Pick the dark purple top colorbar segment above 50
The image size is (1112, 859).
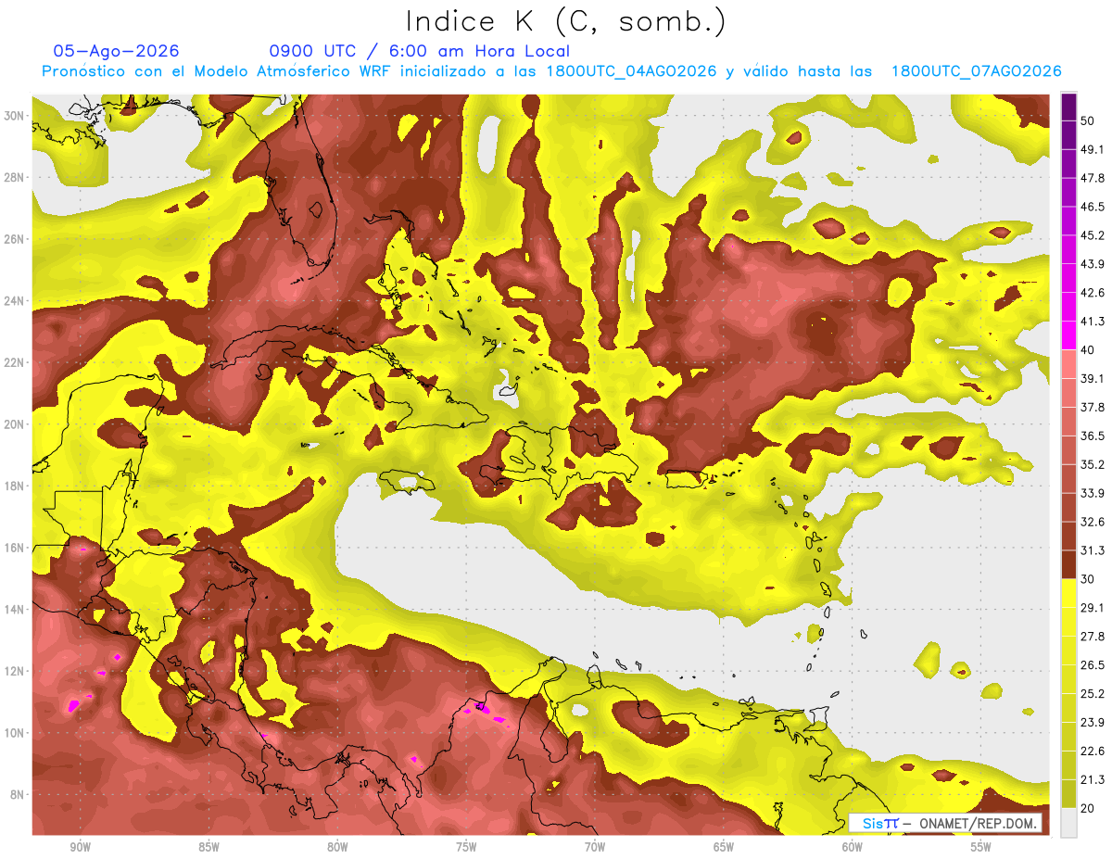[1068, 107]
